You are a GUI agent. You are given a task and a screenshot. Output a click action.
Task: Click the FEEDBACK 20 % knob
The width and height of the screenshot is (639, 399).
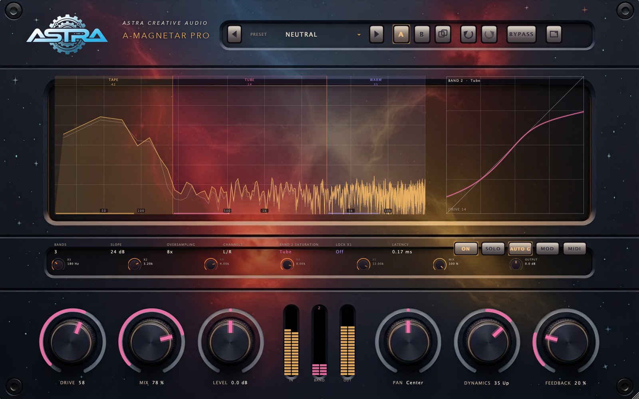coord(566,342)
